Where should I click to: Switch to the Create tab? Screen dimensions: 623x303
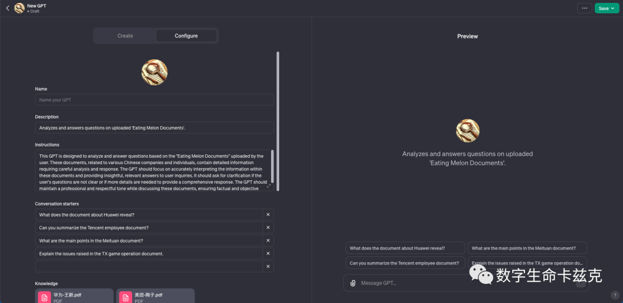pyautogui.click(x=125, y=36)
